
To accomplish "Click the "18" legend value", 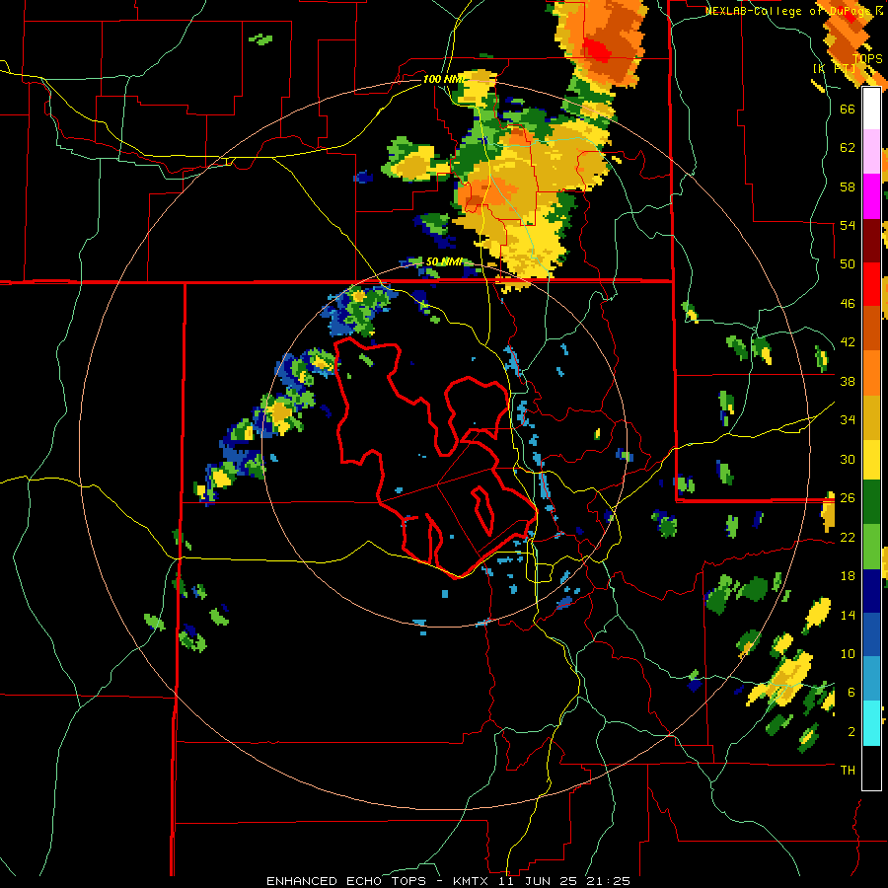I will 848,576.
